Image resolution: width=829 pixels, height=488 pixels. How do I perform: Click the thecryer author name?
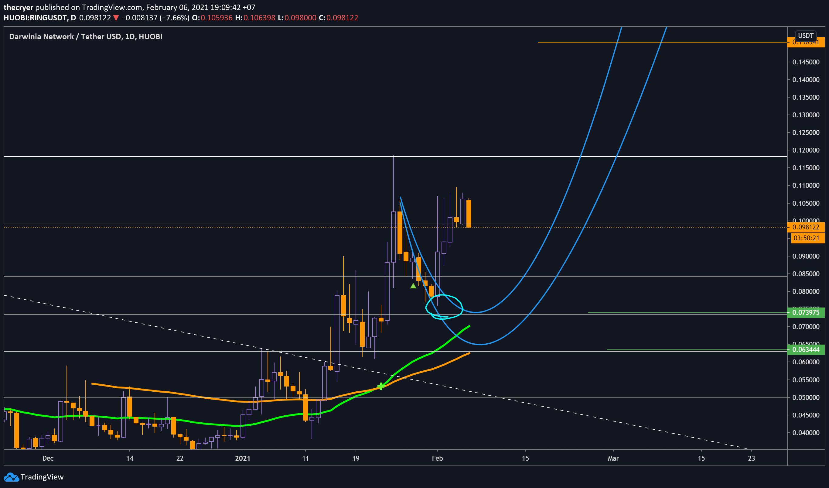coord(19,7)
